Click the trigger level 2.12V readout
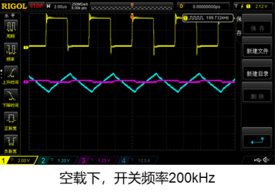 [x=261, y=6]
